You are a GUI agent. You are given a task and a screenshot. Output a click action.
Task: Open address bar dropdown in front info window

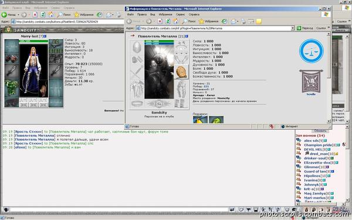click(293, 28)
